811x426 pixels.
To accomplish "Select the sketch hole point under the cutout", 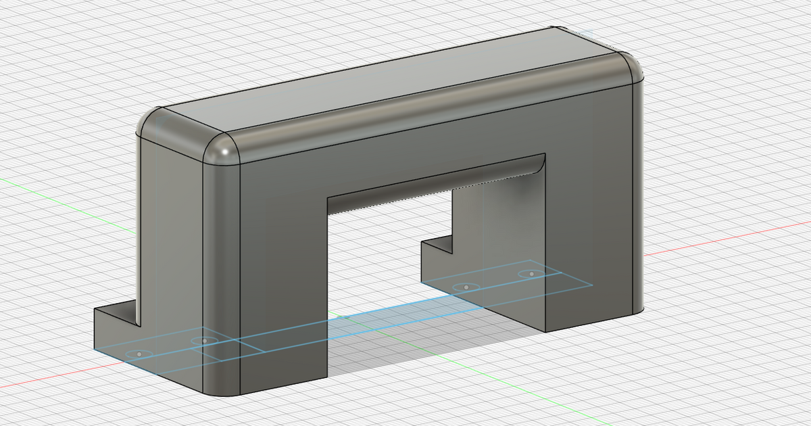I will (x=465, y=286).
